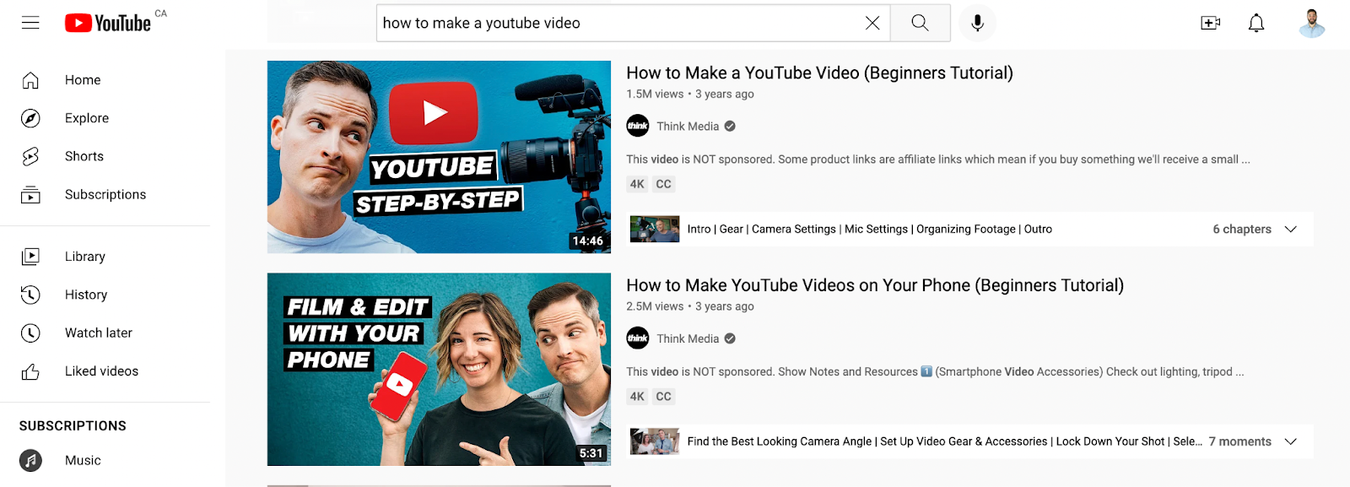Click the YouTube logo
1350x487 pixels.
(x=108, y=23)
